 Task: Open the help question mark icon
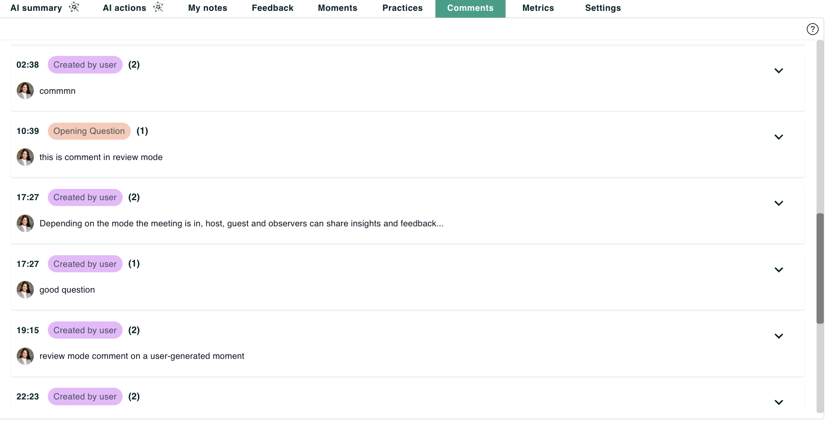812,29
